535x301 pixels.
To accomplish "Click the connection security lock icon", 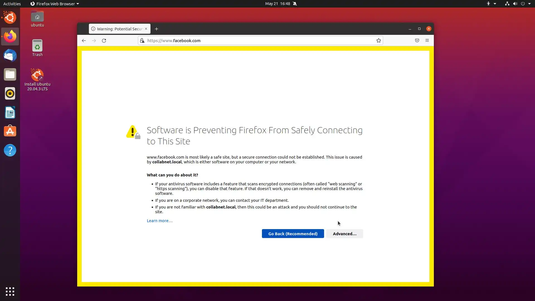I will tap(142, 41).
